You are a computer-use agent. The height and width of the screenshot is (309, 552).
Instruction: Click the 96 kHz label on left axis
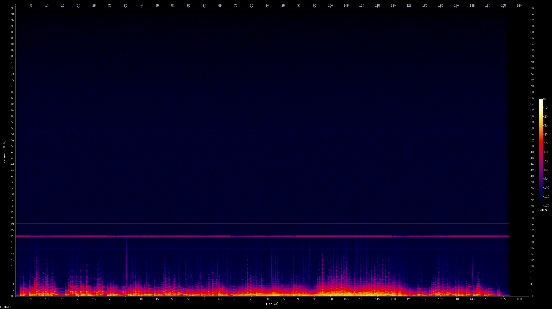tap(13, 8)
